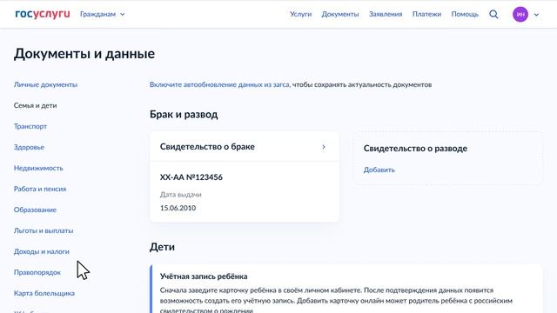This screenshot has width=557, height=313.
Task: Click the chevron on Свидетельство о браке card
Action: click(x=324, y=147)
